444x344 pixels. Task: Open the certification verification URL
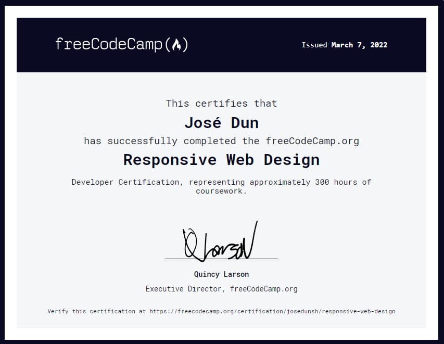pyautogui.click(x=272, y=311)
